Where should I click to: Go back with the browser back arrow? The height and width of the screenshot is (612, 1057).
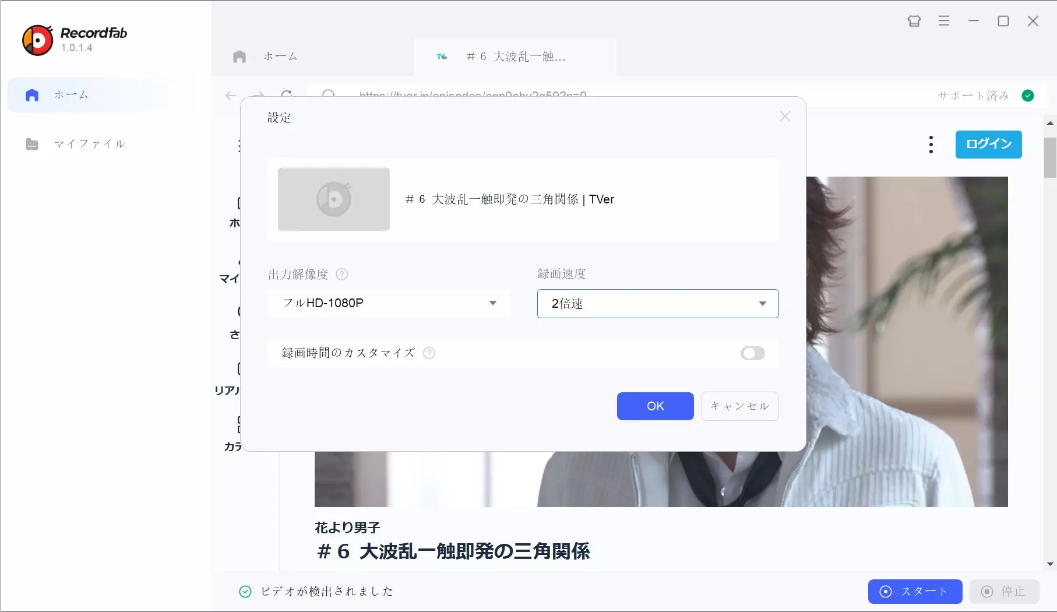point(231,96)
